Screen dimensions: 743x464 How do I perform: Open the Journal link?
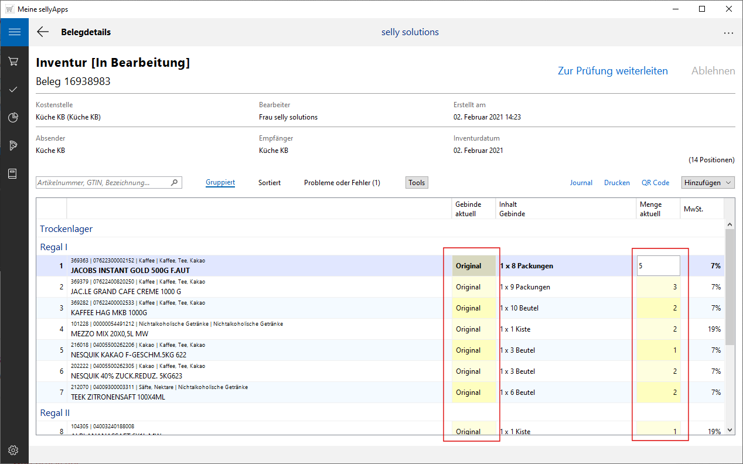click(581, 183)
